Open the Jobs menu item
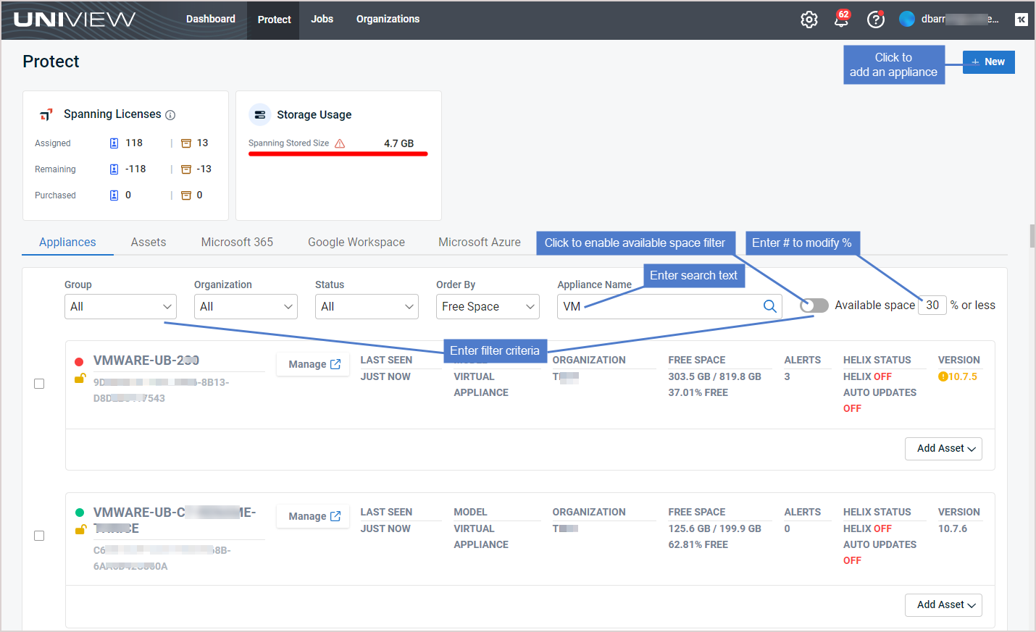 click(x=322, y=20)
